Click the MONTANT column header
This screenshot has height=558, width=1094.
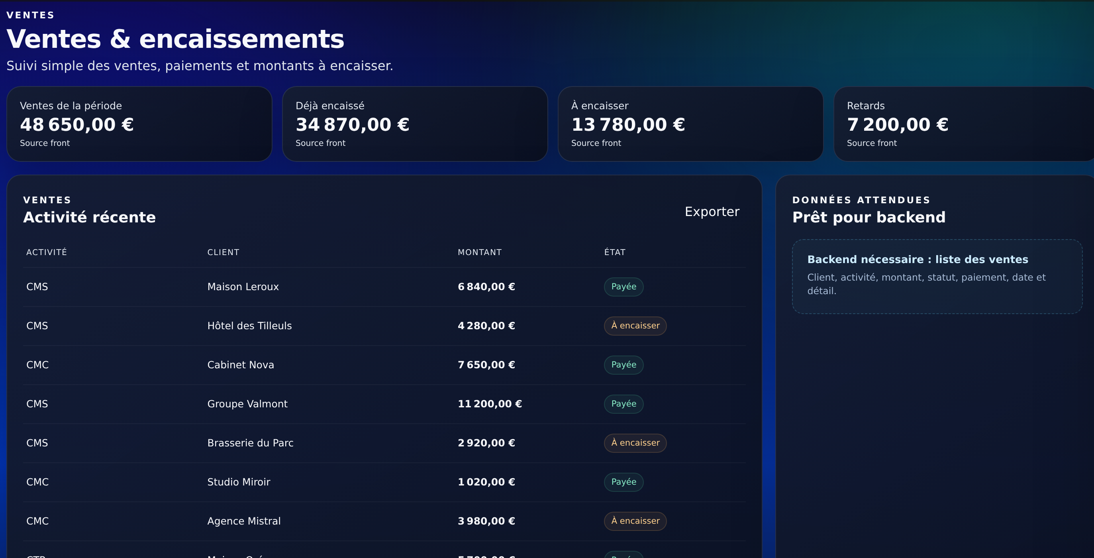point(480,252)
